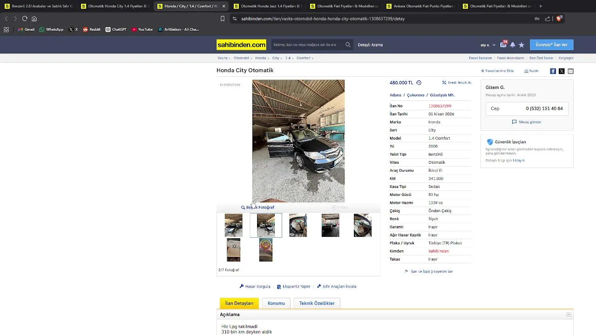The width and height of the screenshot is (596, 335).
Task: Open the share icon in the address bar
Action: coord(548,19)
